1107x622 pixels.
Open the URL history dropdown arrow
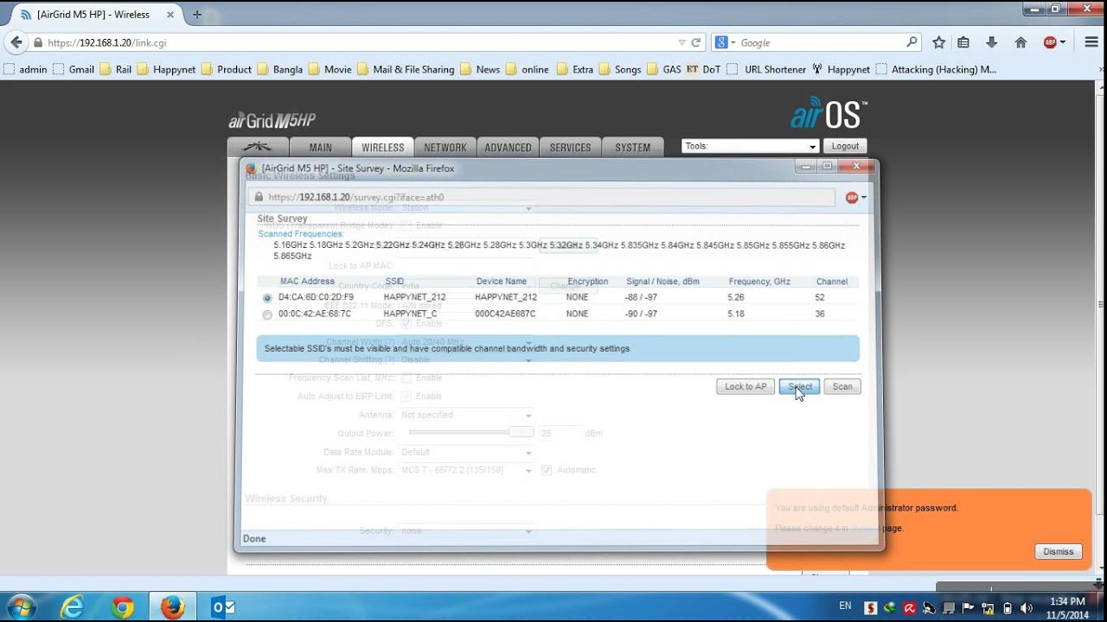point(682,42)
